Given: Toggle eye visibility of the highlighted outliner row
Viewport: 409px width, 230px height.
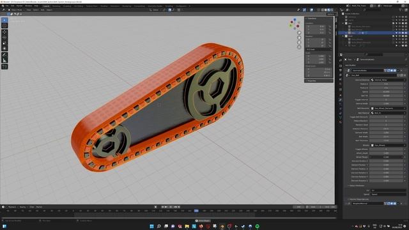Looking at the screenshot, I should point(399,33).
